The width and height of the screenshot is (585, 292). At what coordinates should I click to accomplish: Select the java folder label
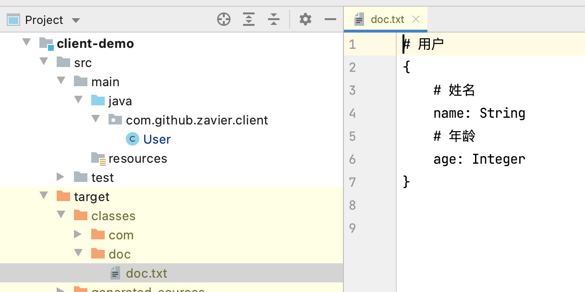click(x=120, y=101)
